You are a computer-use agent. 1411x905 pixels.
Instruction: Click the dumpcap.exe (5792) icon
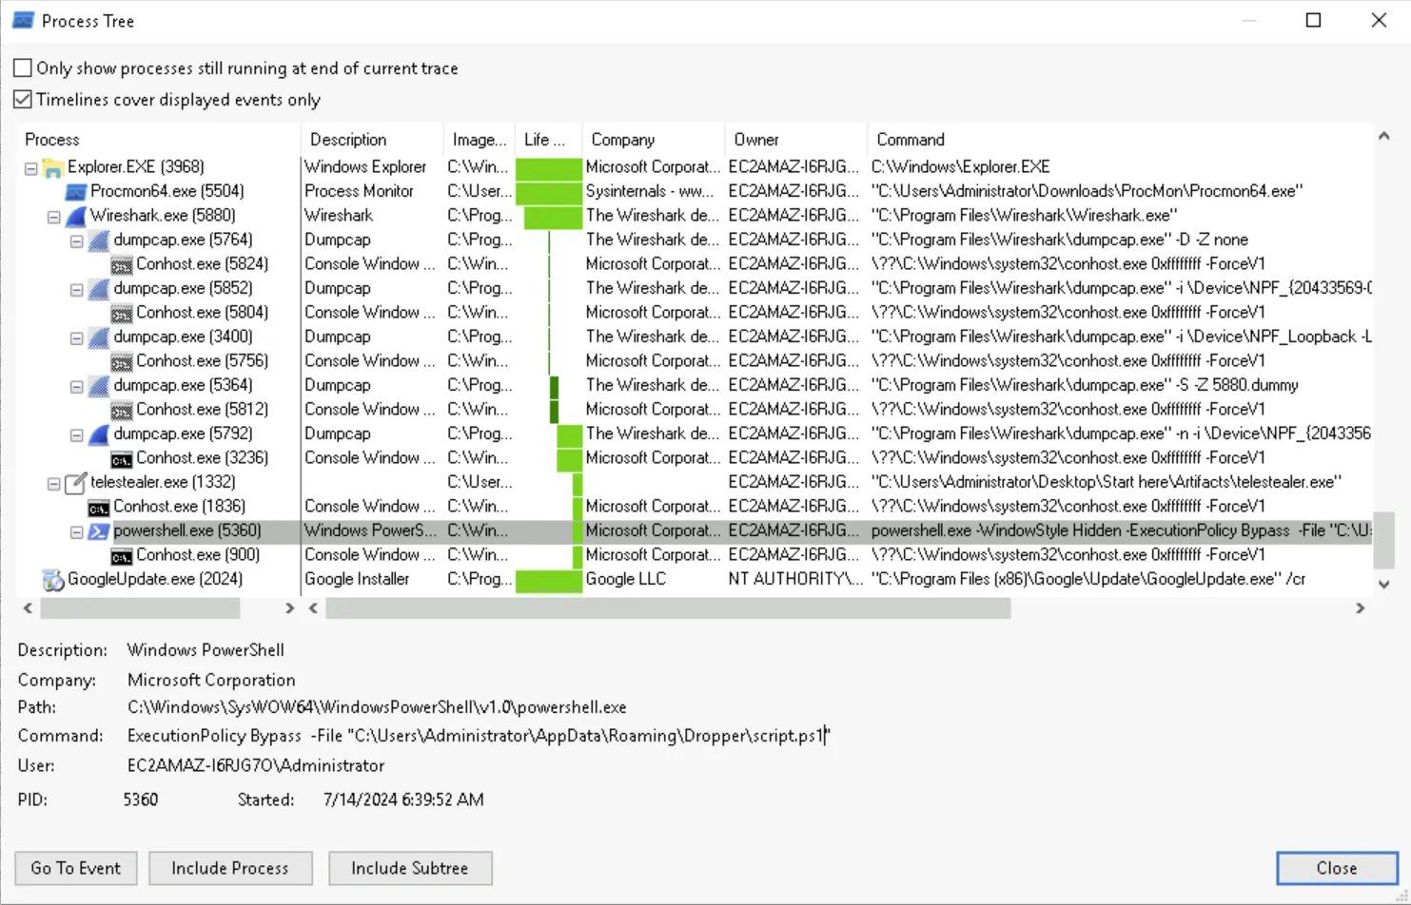(99, 433)
